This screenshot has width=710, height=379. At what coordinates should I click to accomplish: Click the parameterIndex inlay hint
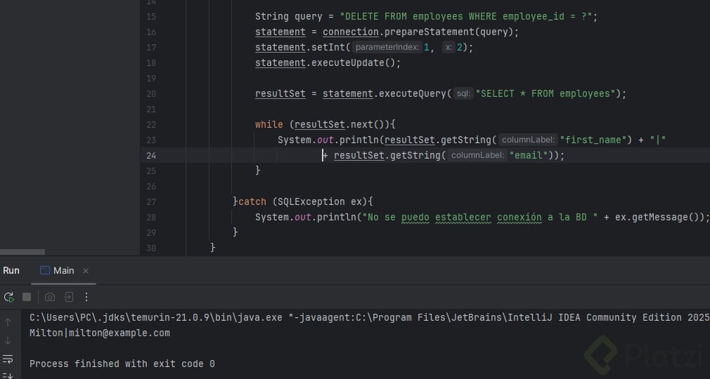tap(386, 48)
